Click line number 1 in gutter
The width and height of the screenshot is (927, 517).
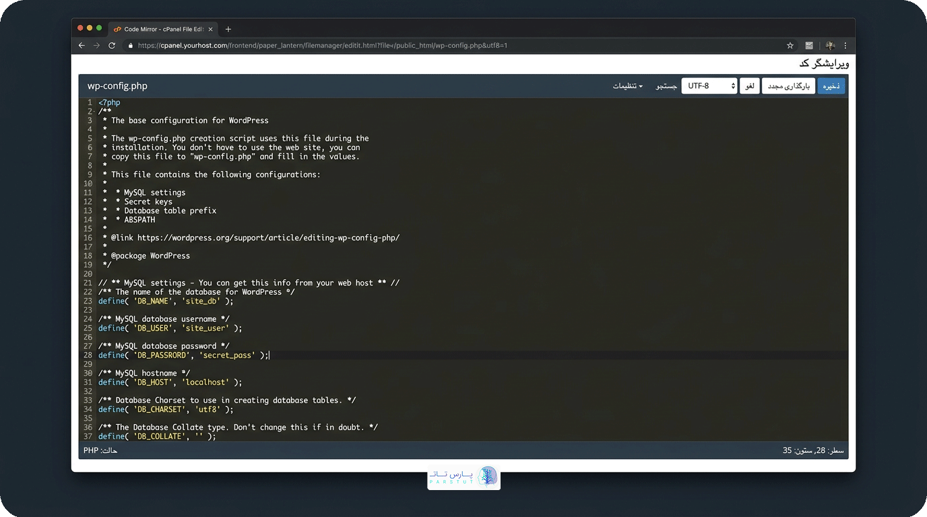90,102
